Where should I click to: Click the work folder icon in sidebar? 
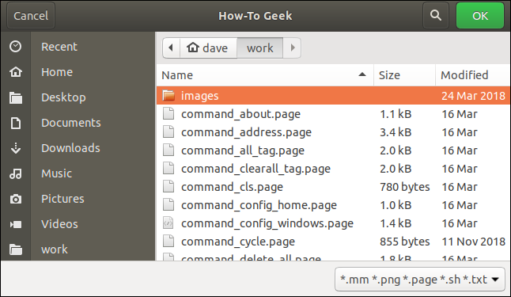[16, 249]
